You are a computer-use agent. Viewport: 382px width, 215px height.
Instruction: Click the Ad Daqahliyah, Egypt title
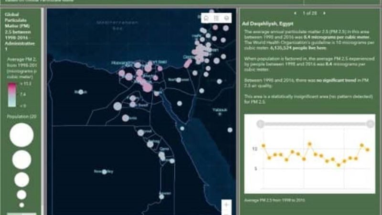point(267,23)
